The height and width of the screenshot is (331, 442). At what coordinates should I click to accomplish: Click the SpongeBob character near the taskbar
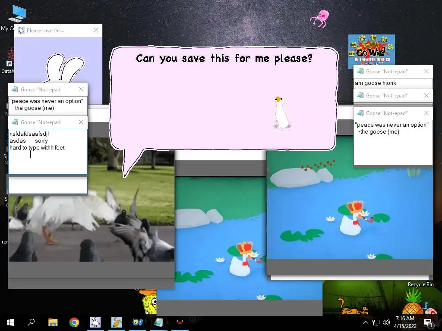click(148, 301)
